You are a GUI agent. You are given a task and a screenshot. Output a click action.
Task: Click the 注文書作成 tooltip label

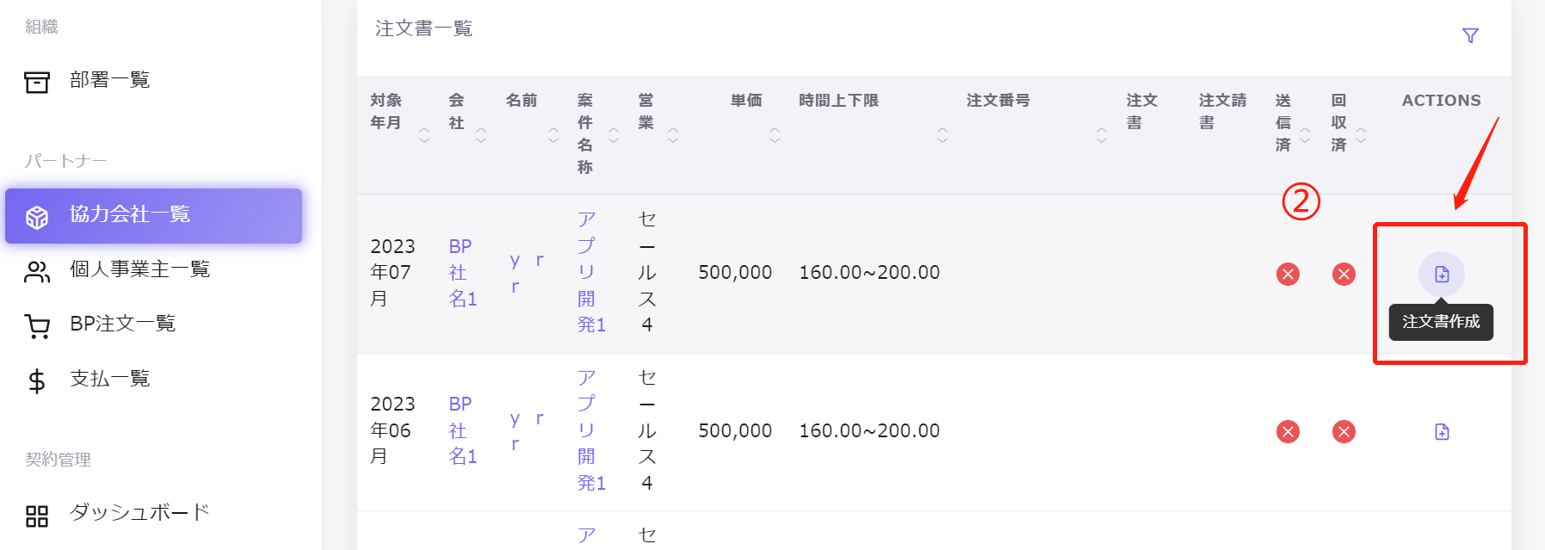pos(1441,322)
